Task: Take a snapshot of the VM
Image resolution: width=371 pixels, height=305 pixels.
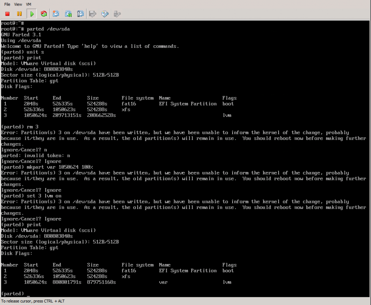Action: pos(56,14)
